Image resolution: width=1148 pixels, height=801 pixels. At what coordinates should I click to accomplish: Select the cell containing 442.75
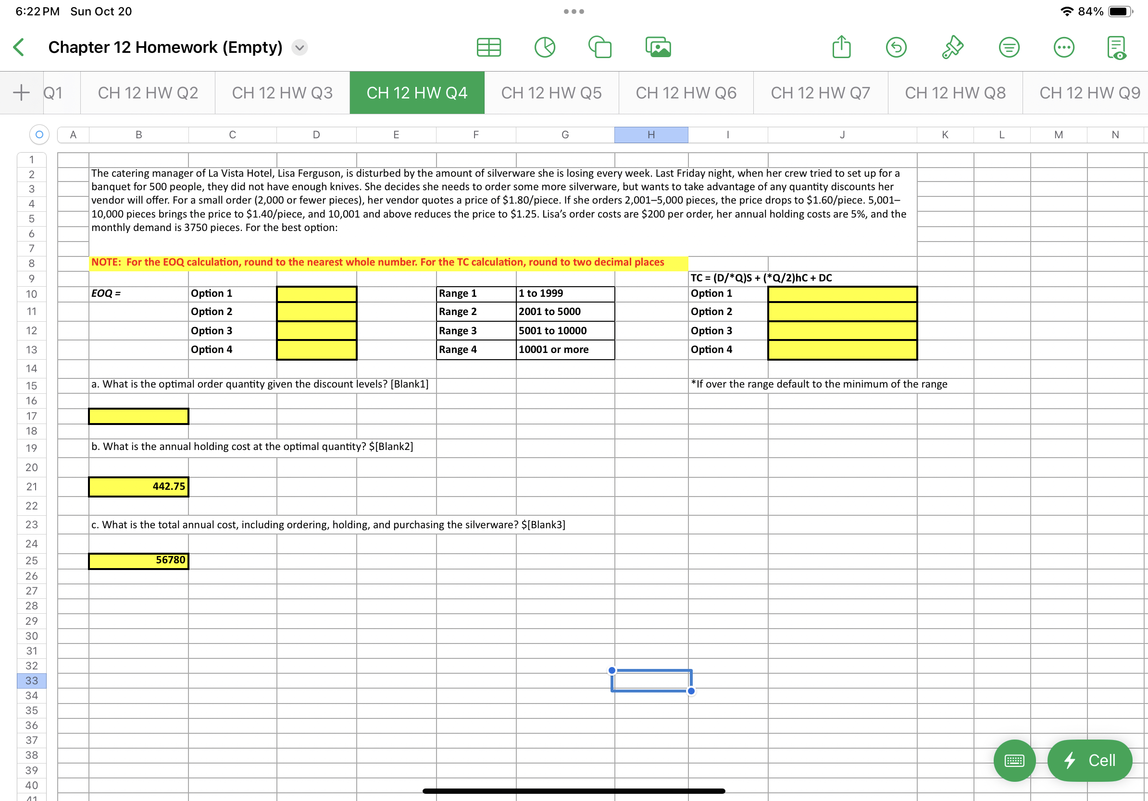138,486
